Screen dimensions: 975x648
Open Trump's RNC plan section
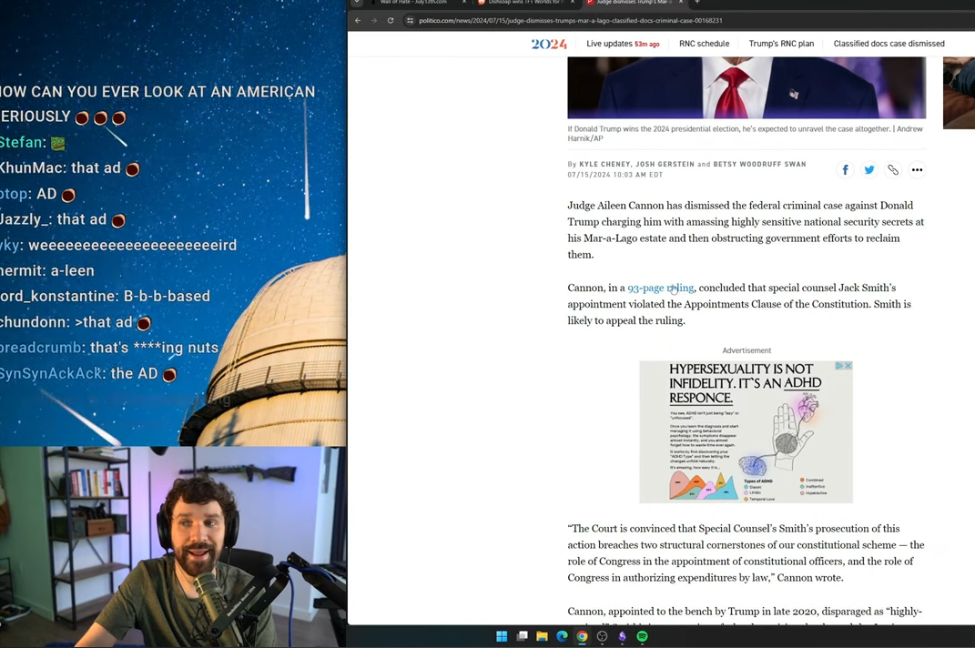[781, 43]
